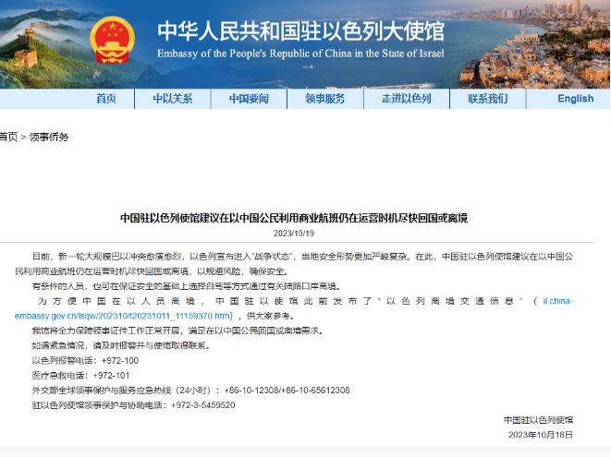Click the article headline about 商业航班
611x457 pixels.
click(x=294, y=218)
